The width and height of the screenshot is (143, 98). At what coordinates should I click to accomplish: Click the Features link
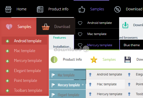click(x=60, y=38)
